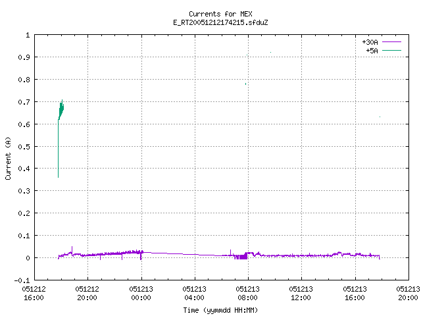Click the green +5A spike cluster near 0.7 A

click(x=61, y=110)
